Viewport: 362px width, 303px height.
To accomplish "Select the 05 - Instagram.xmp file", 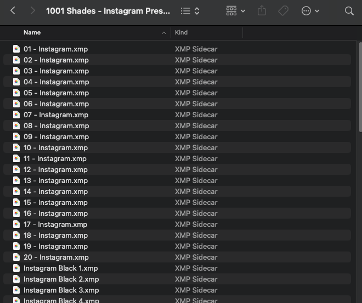I will coord(55,93).
